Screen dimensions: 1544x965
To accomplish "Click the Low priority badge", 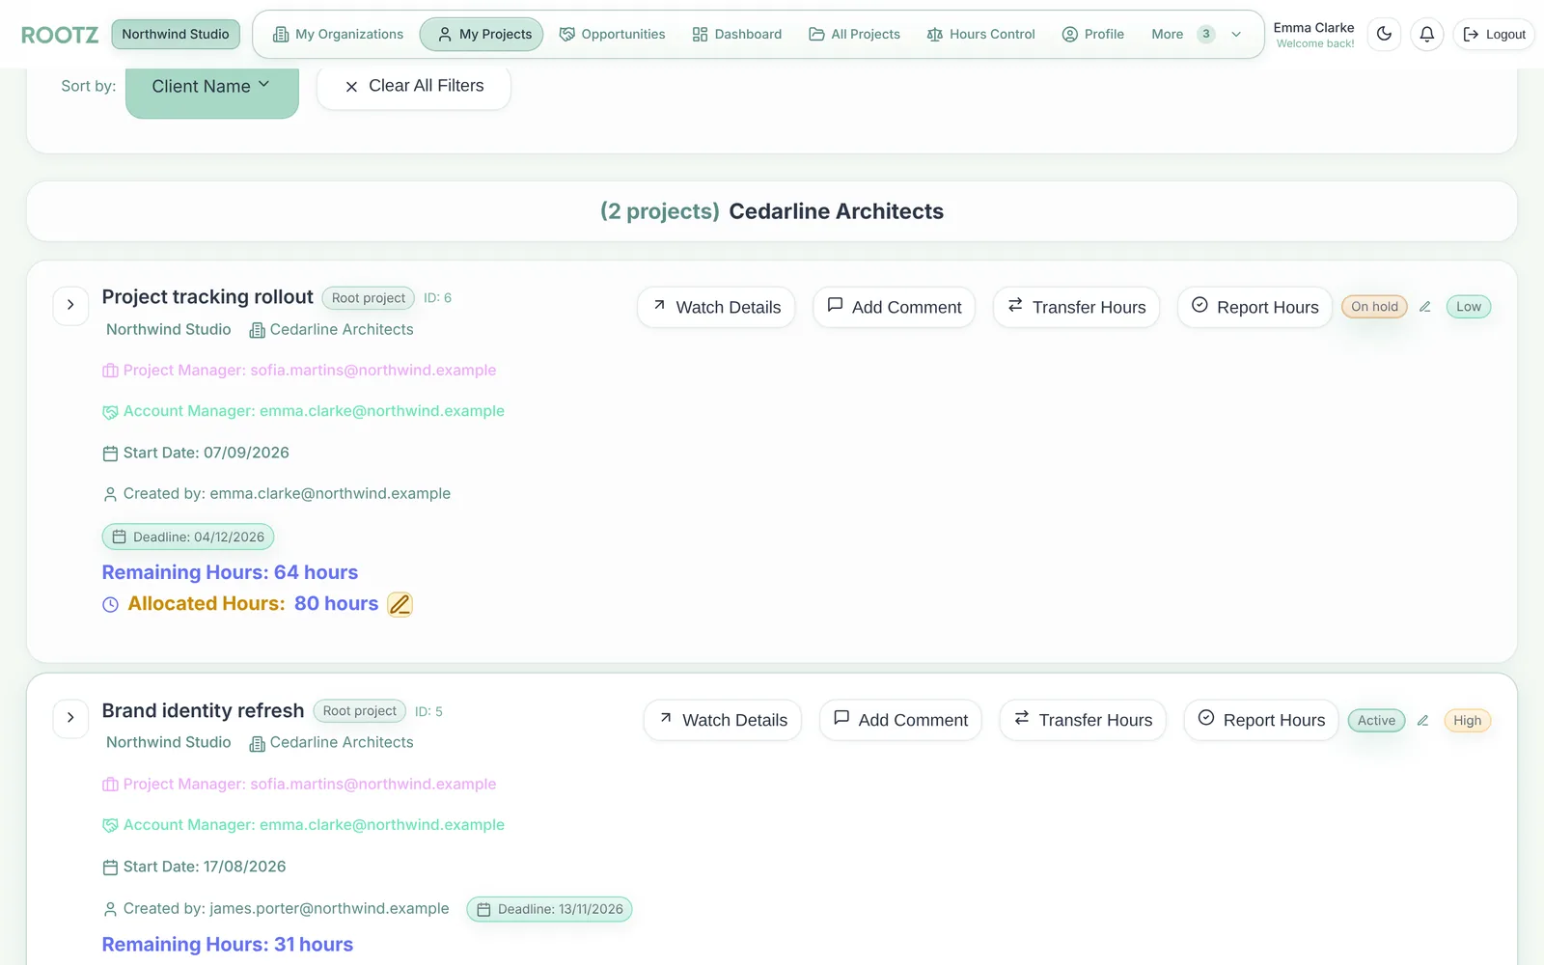I will [x=1469, y=307].
